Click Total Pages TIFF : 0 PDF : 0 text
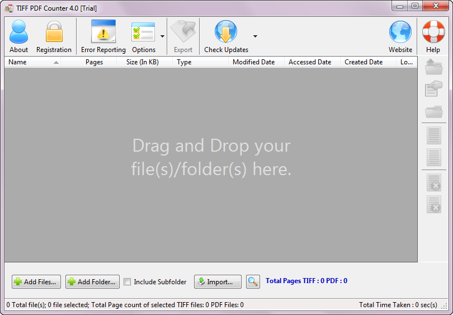 pos(306,281)
